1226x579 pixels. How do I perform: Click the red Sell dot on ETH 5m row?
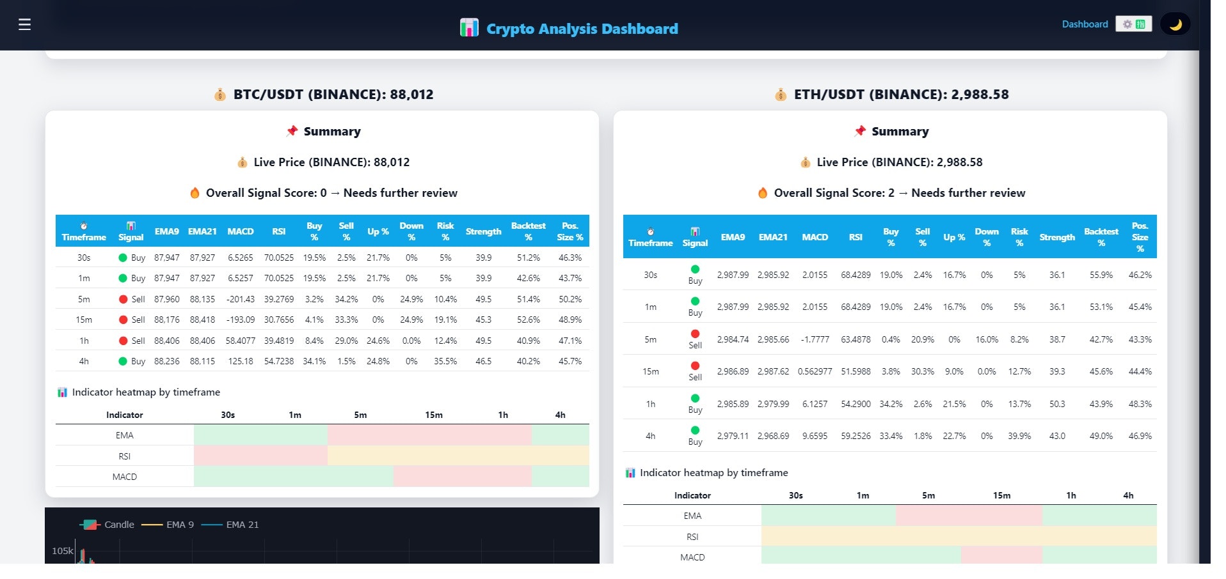[x=695, y=333]
